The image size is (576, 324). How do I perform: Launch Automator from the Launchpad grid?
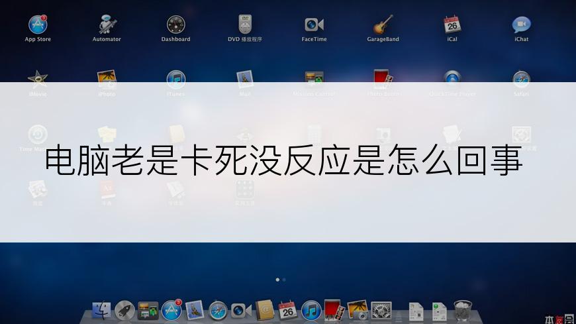coord(107,25)
